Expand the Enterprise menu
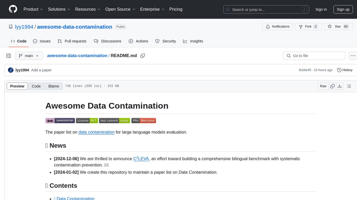357x200 pixels. tap(152, 9)
